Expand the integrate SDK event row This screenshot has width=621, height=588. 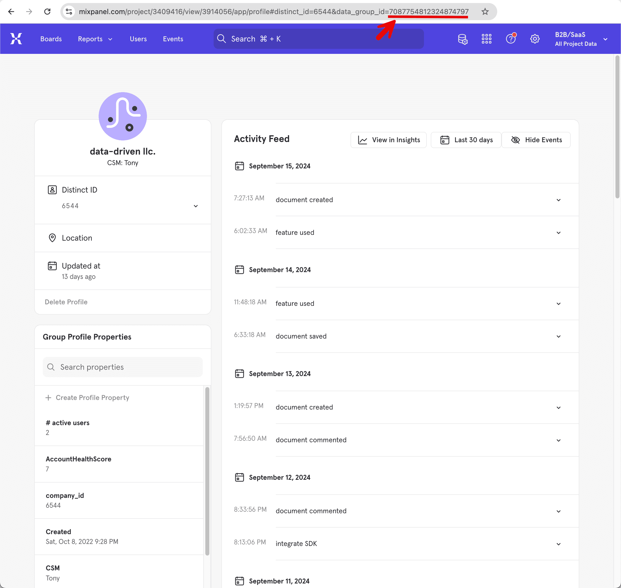click(x=558, y=544)
